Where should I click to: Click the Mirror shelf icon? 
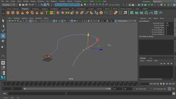pos(67,13)
